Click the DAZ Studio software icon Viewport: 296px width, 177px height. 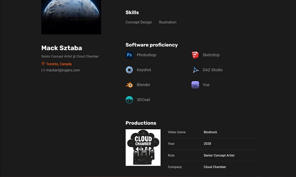pos(195,70)
